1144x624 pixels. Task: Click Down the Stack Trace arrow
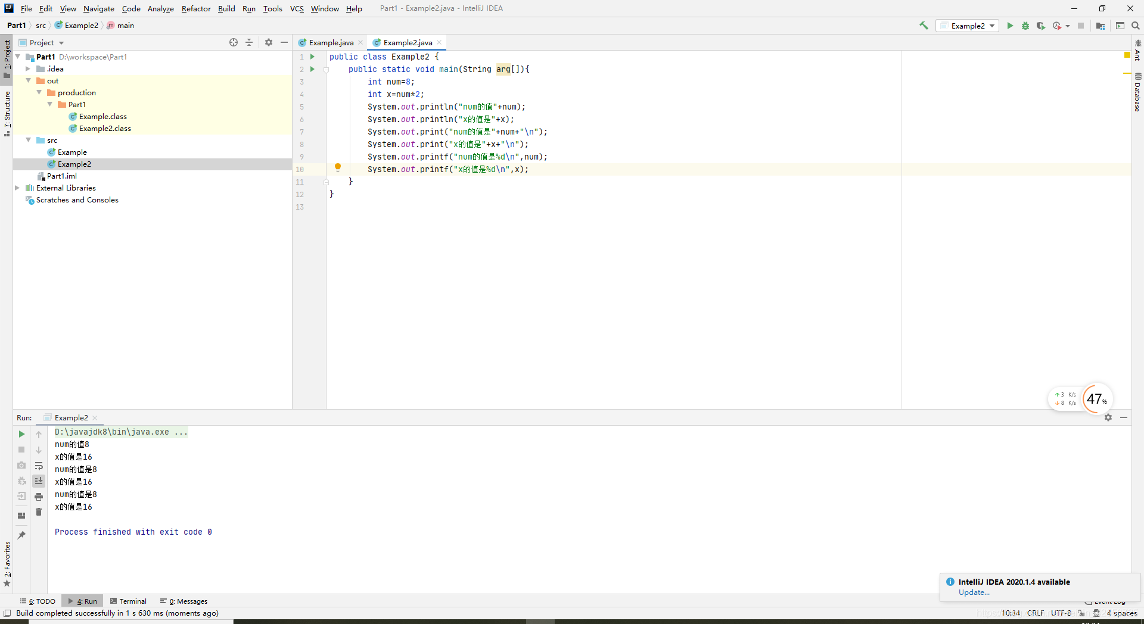[39, 450]
